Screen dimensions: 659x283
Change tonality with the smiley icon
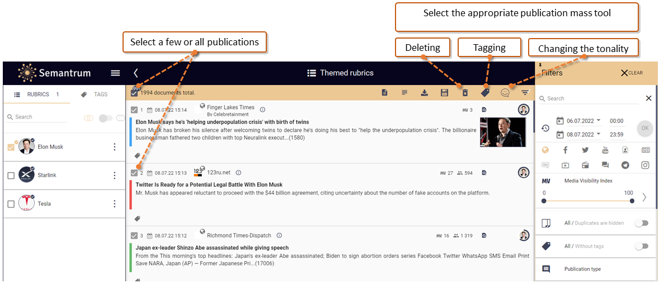click(x=505, y=93)
